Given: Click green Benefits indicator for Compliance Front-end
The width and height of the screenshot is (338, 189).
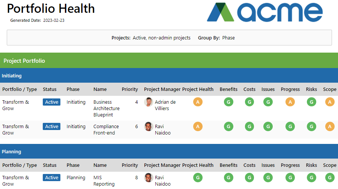Looking at the screenshot, I should pos(228,127).
